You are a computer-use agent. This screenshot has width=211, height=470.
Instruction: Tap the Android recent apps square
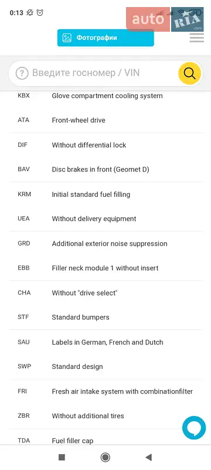click(x=62, y=457)
